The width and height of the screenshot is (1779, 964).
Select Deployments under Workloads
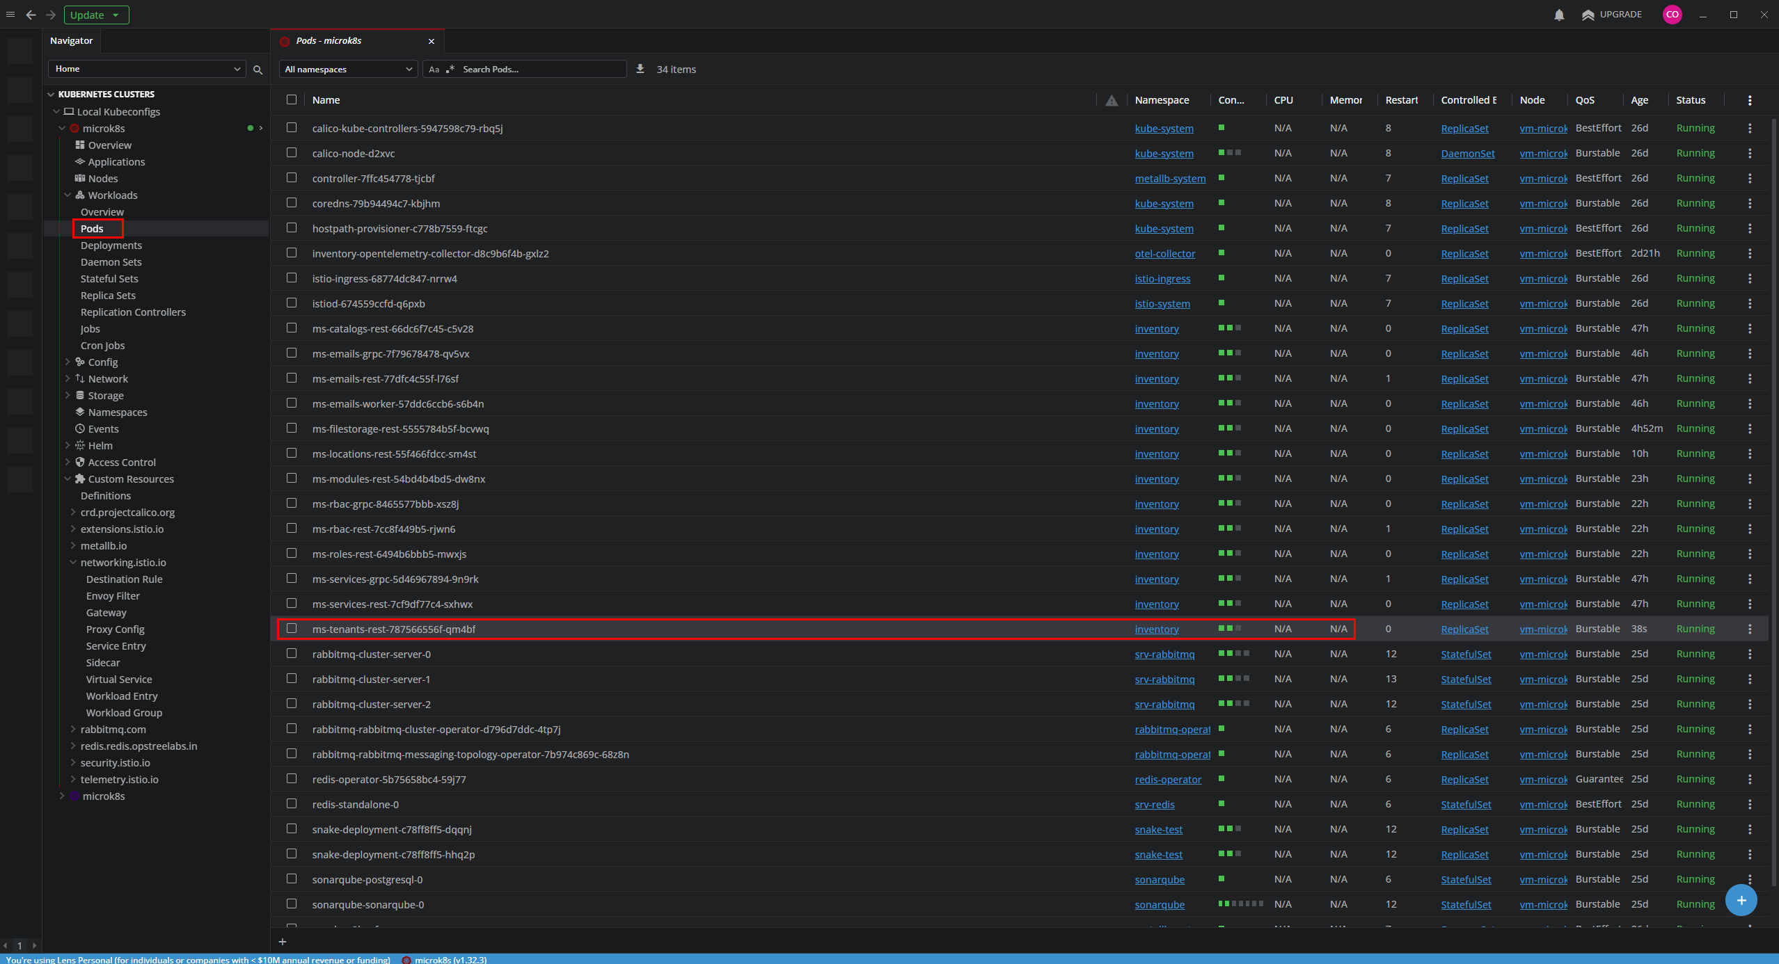click(x=111, y=245)
